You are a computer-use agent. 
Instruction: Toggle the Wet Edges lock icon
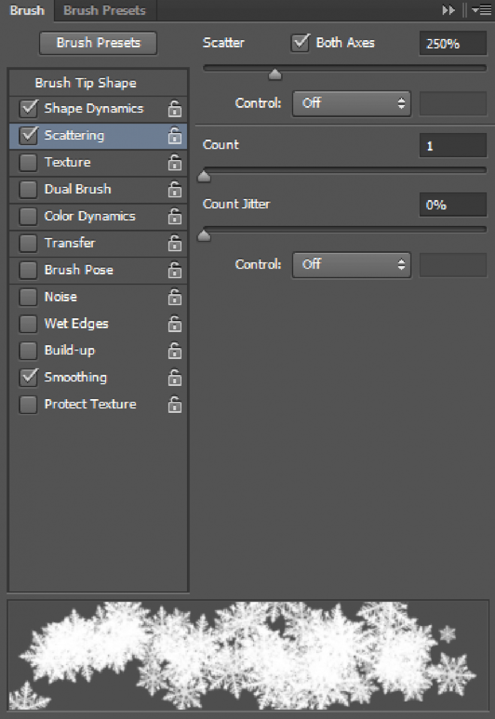(174, 324)
